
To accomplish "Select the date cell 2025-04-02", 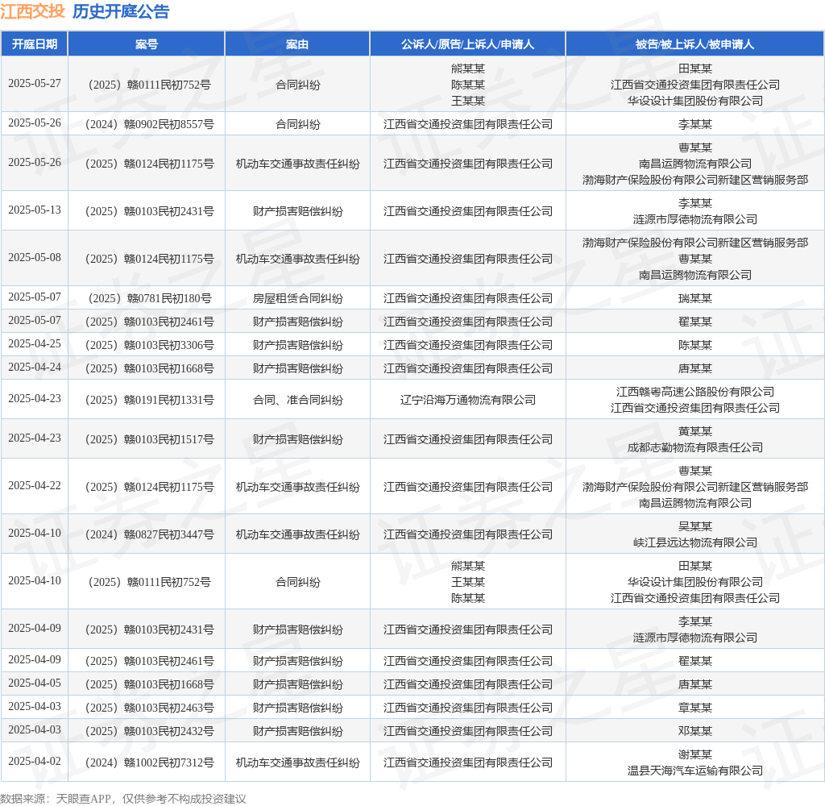I will click(x=34, y=761).
